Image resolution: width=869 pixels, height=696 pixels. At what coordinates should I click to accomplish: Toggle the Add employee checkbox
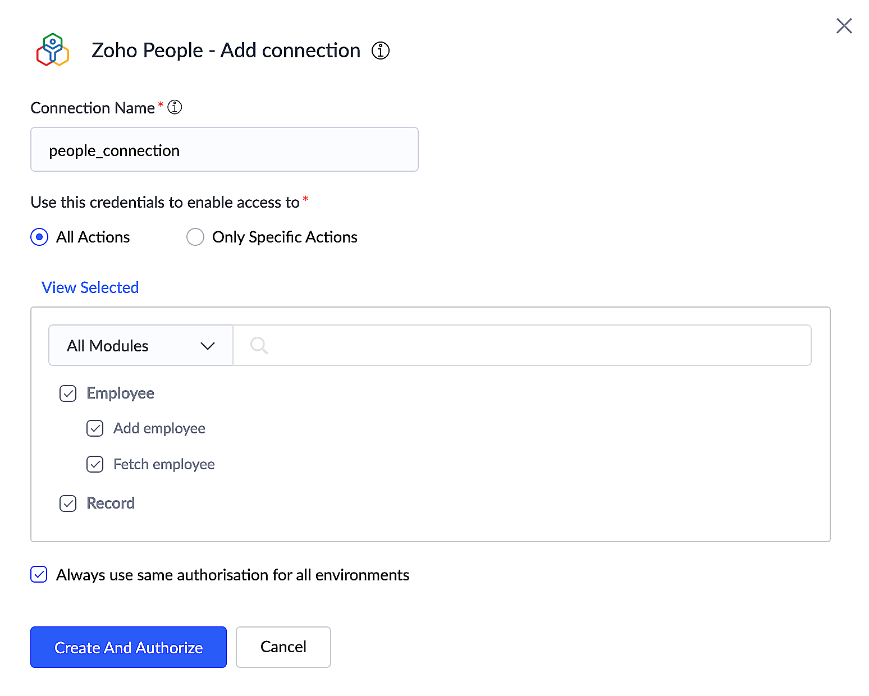point(95,428)
